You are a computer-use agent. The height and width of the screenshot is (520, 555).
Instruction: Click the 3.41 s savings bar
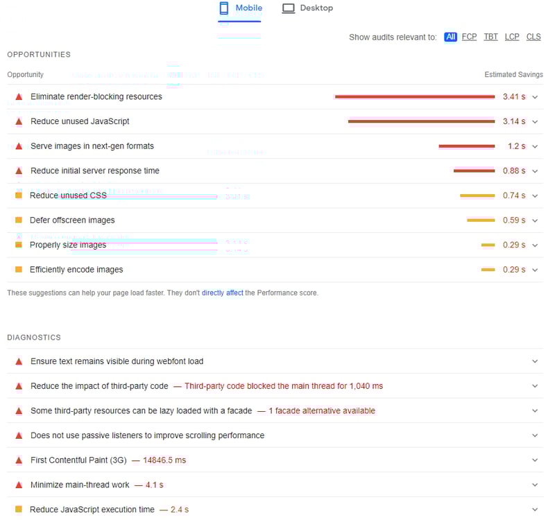point(415,96)
